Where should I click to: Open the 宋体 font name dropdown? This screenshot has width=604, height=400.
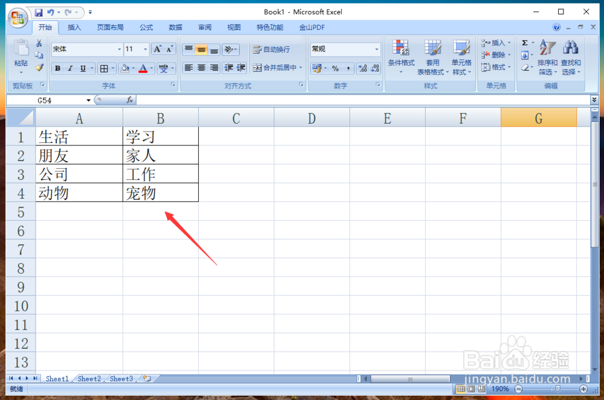tap(119, 49)
